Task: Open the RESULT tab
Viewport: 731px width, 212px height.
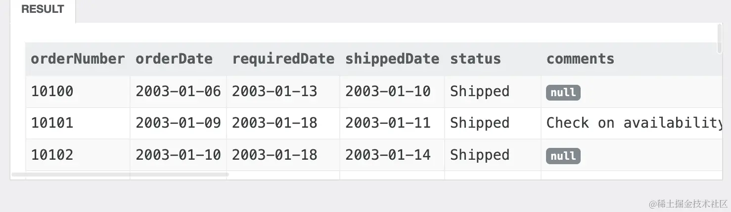Action: coord(43,10)
